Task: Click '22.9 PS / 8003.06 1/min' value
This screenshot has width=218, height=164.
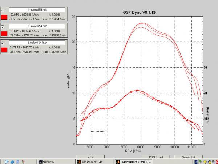Action: 24,15
